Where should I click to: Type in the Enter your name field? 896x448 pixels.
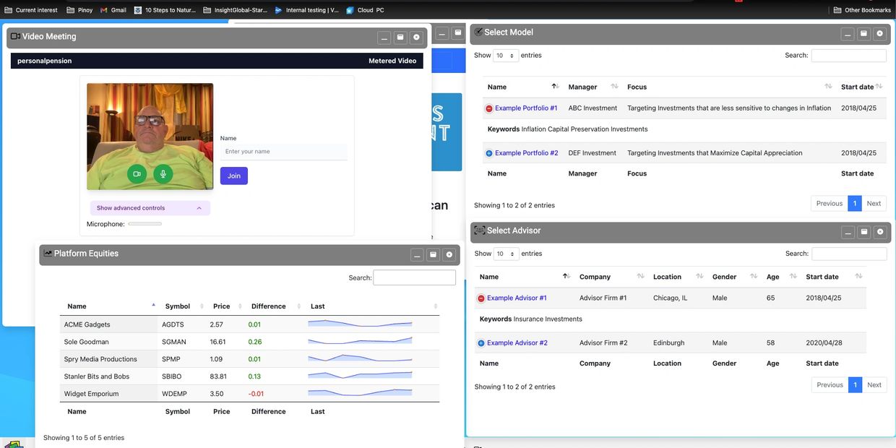click(x=283, y=152)
